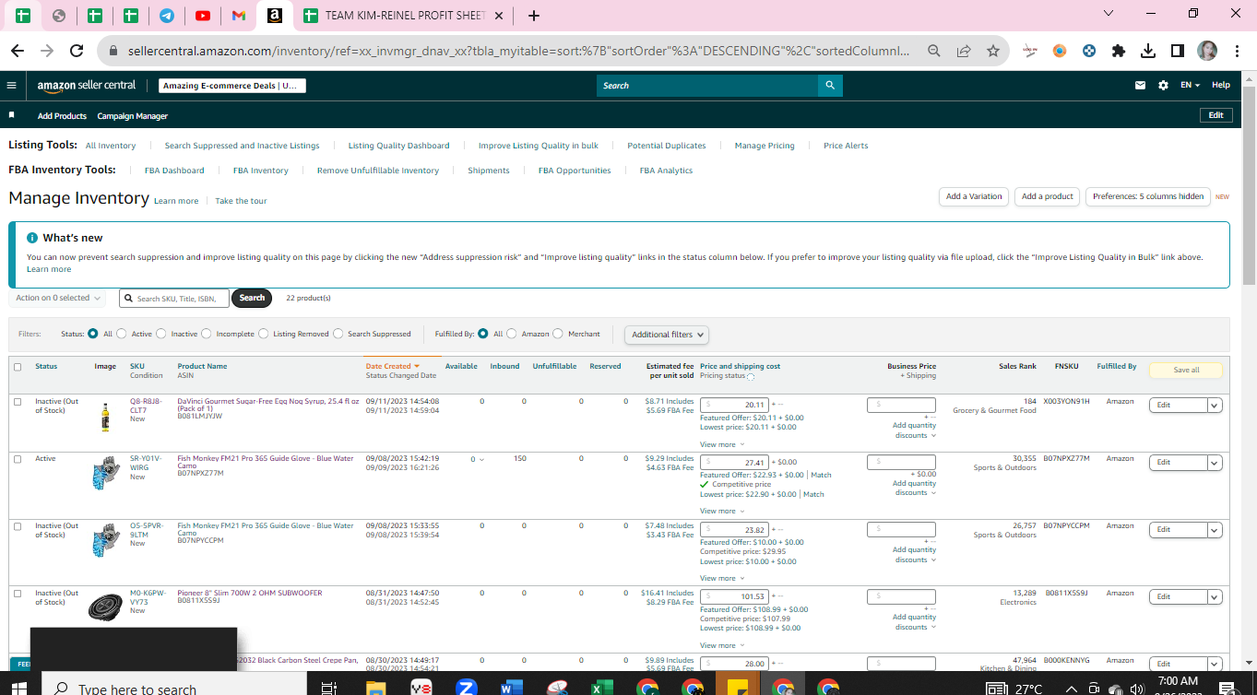
Task: Check the Pioneer Subwoofer row checkbox
Action: (x=18, y=594)
